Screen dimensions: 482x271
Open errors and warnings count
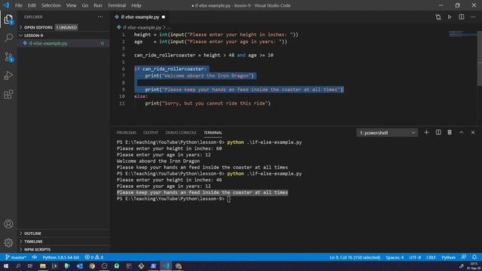[94, 257]
